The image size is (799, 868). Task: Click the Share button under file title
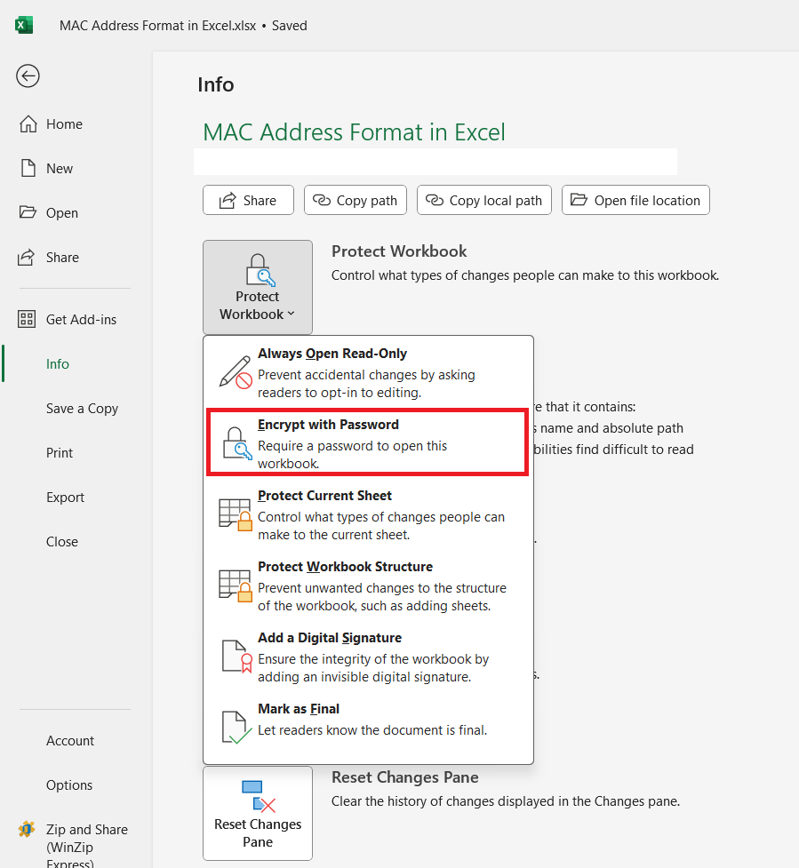coord(248,200)
